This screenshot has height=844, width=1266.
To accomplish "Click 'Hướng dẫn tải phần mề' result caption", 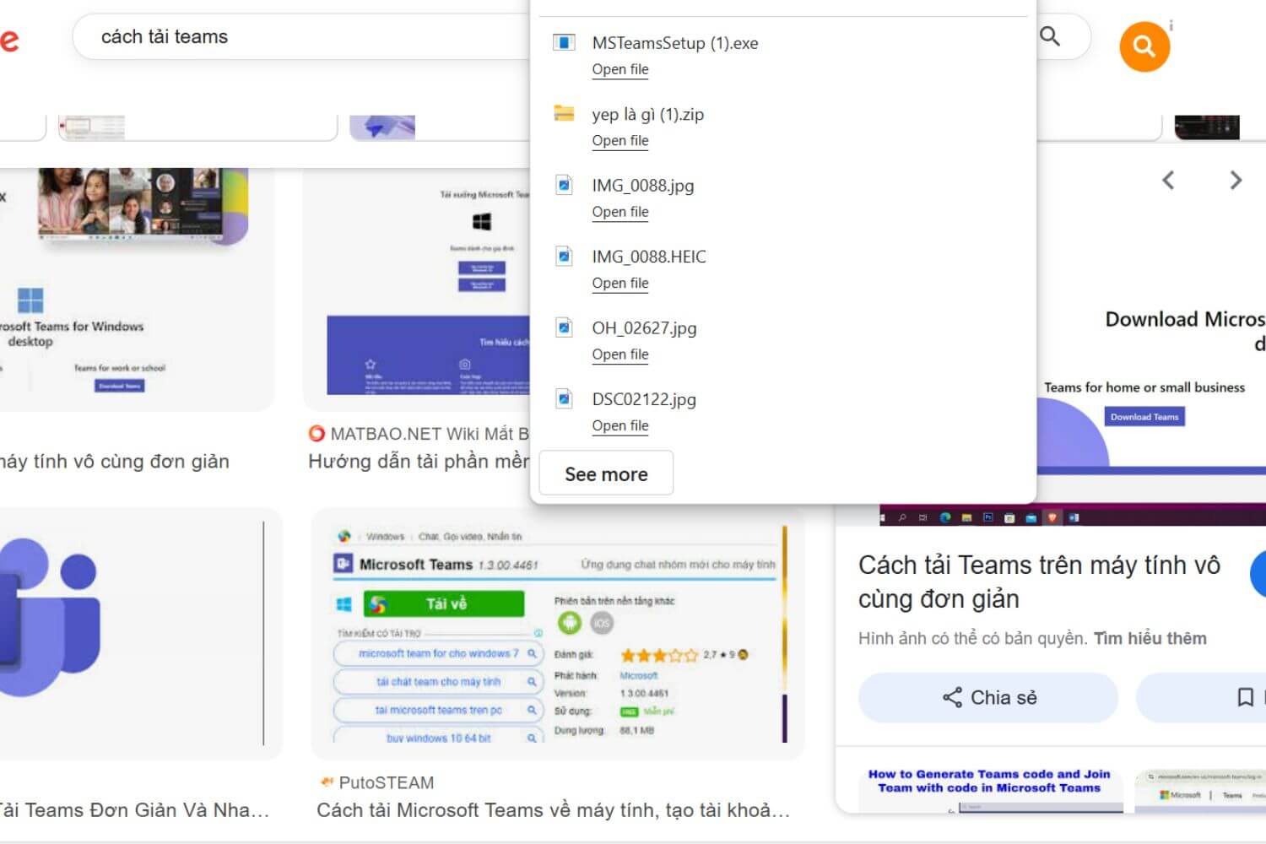I will coord(419,462).
